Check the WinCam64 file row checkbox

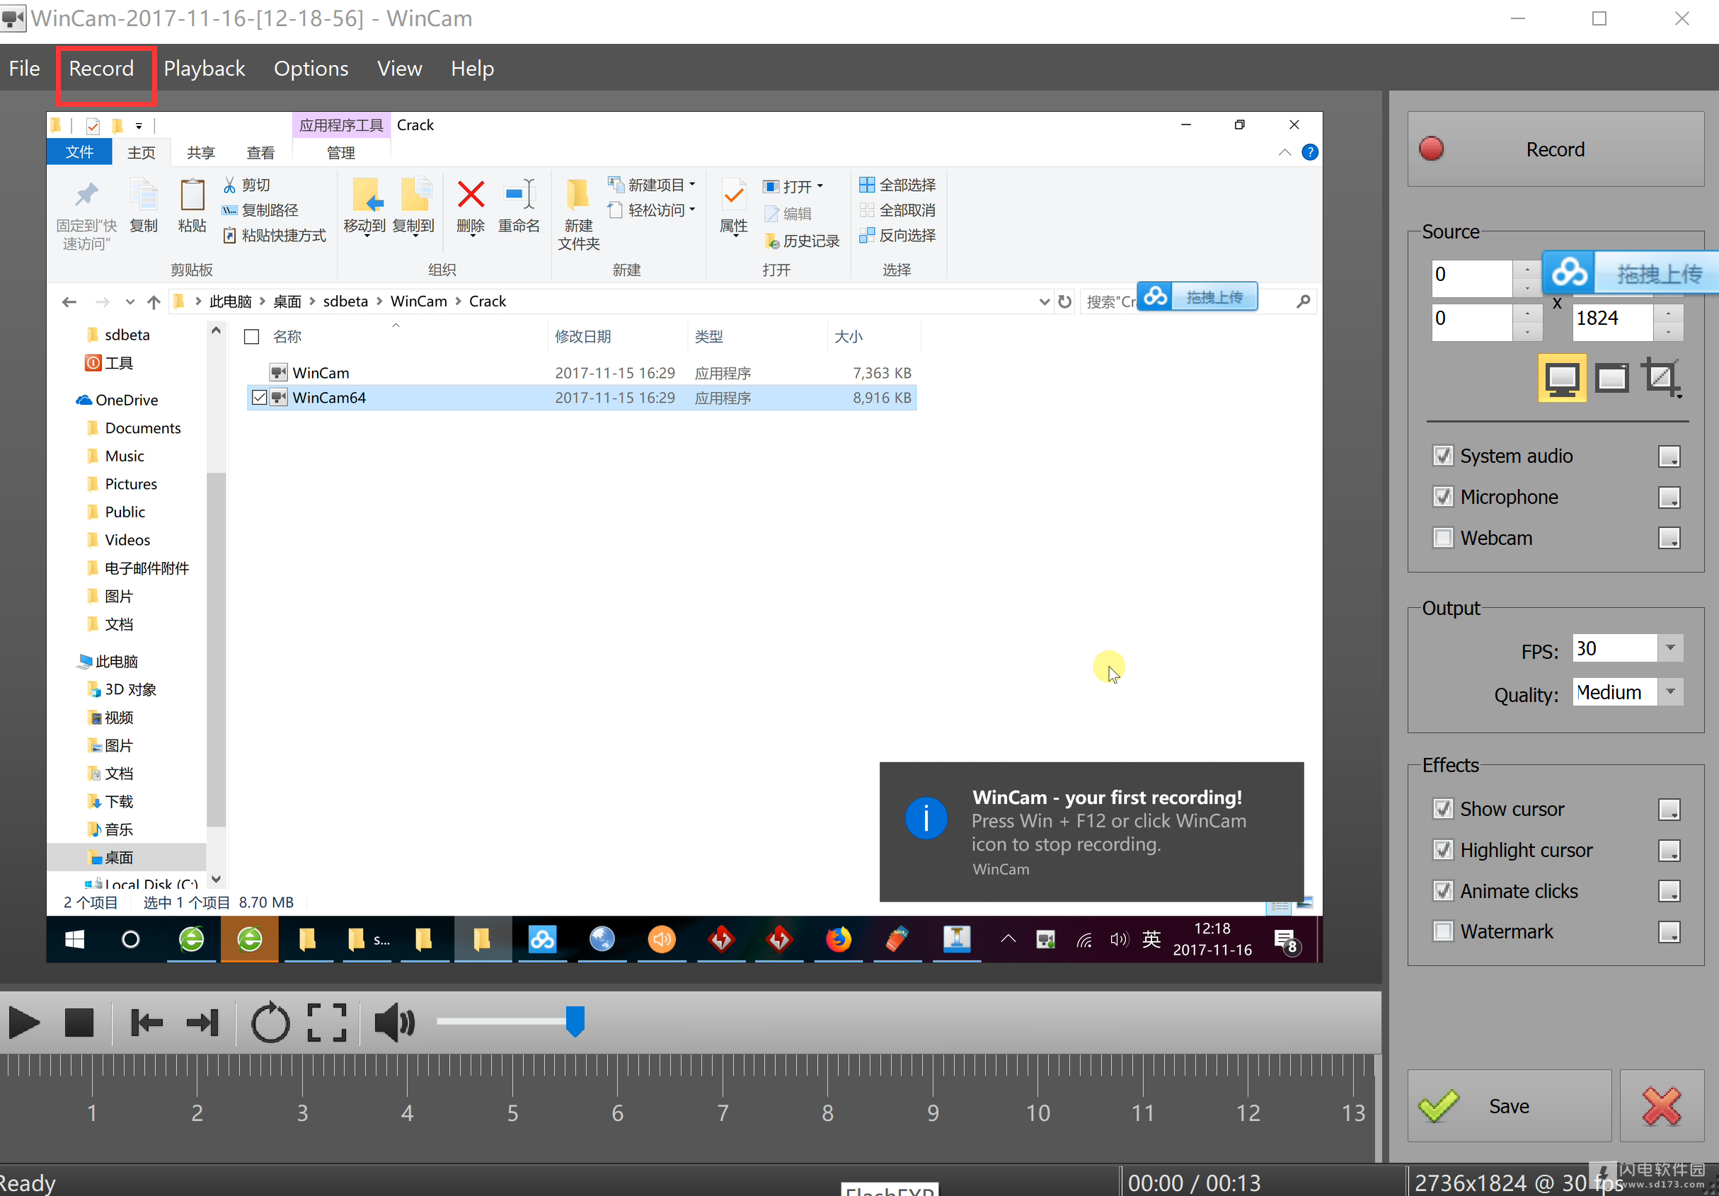(259, 398)
